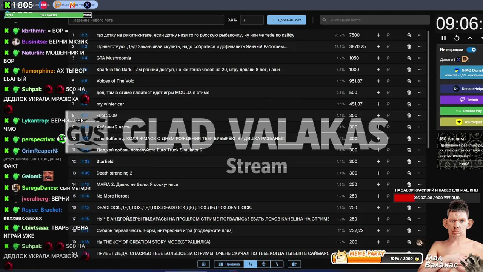Add amount to the GTA Mushroomia lot
The image size is (483, 272).
tap(378, 58)
